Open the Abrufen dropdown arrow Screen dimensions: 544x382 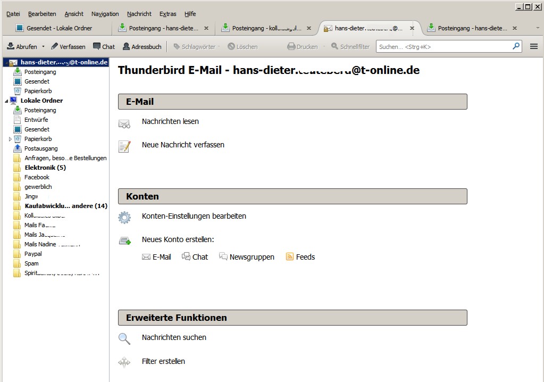[x=44, y=46]
